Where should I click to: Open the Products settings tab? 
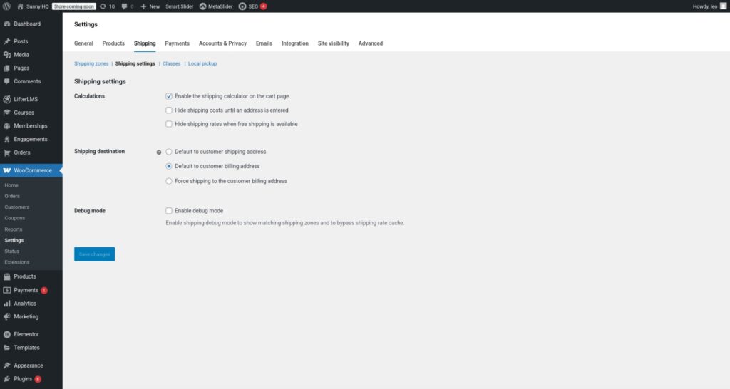(113, 43)
